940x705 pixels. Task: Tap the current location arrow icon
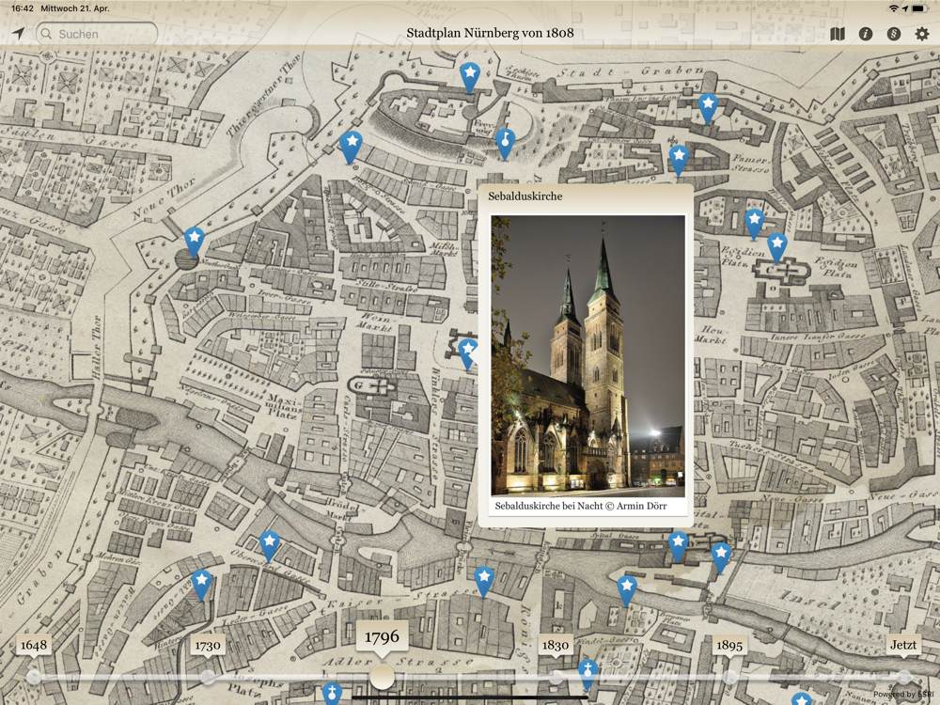pyautogui.click(x=19, y=34)
